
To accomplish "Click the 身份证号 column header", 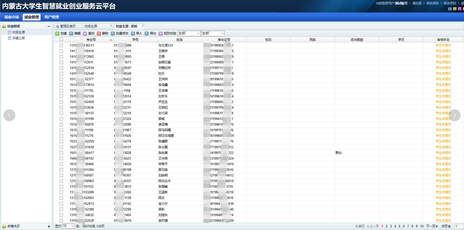I will pyautogui.click(x=224, y=40).
